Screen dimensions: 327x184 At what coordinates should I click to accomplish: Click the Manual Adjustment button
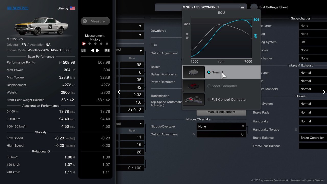(221, 112)
